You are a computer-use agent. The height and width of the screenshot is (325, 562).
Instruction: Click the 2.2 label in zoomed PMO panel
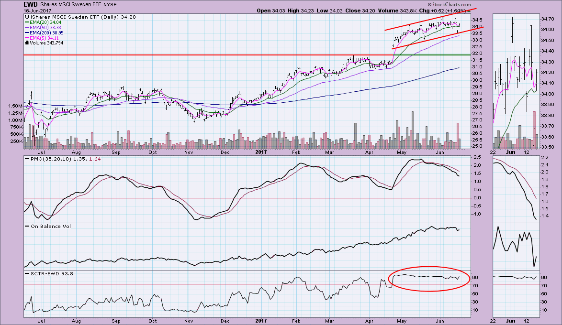(544, 158)
